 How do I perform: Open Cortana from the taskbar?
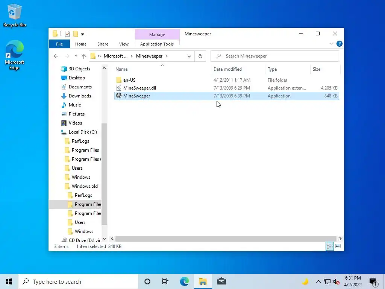click(147, 281)
